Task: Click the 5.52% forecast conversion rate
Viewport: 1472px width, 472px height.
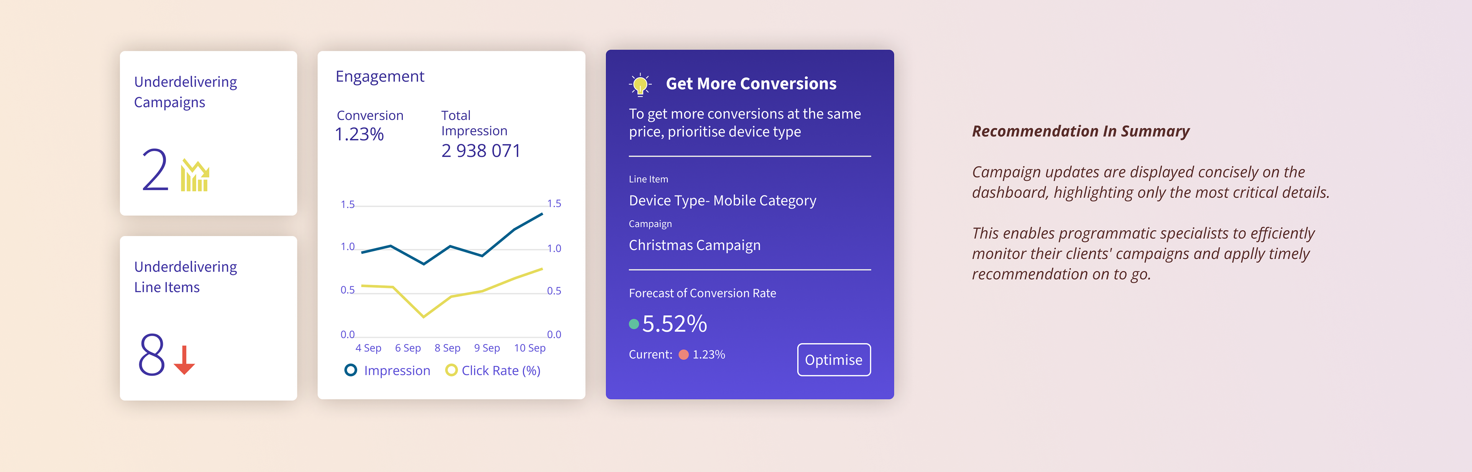Action: [674, 324]
